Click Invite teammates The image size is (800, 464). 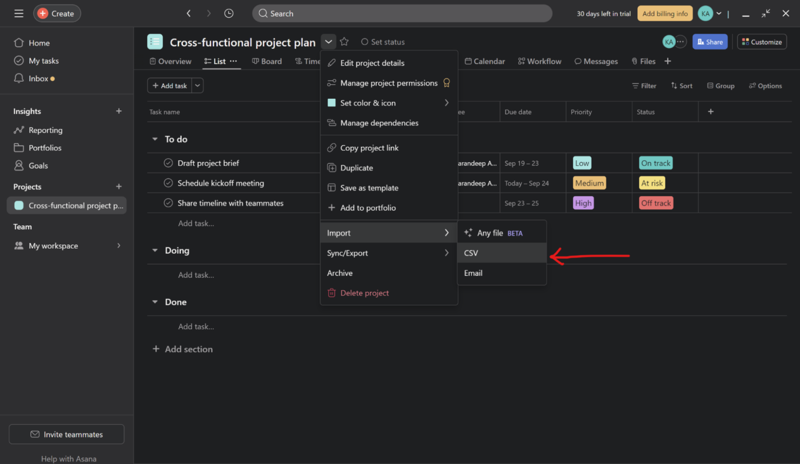(66, 434)
